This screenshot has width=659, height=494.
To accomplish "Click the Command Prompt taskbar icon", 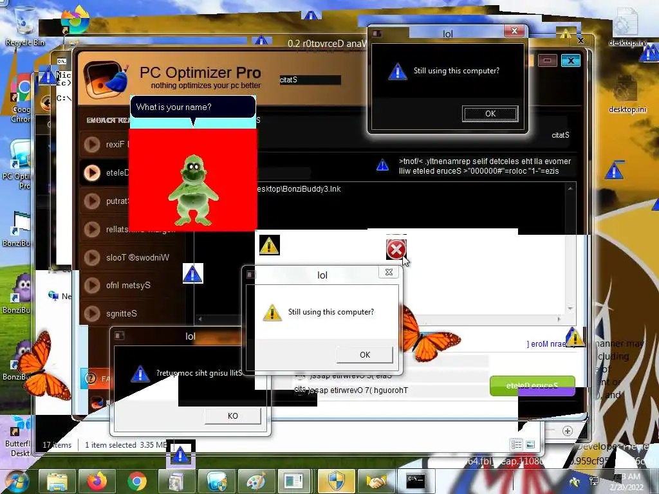I will [x=416, y=481].
